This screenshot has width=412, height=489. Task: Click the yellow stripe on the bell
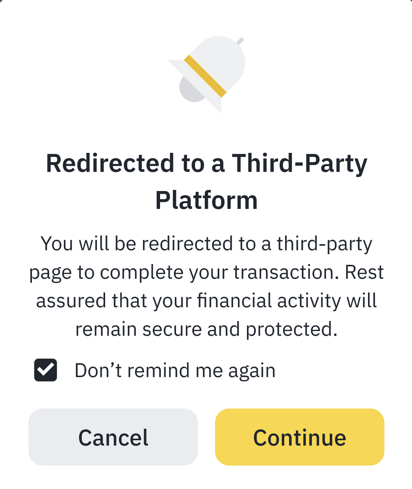[205, 76]
